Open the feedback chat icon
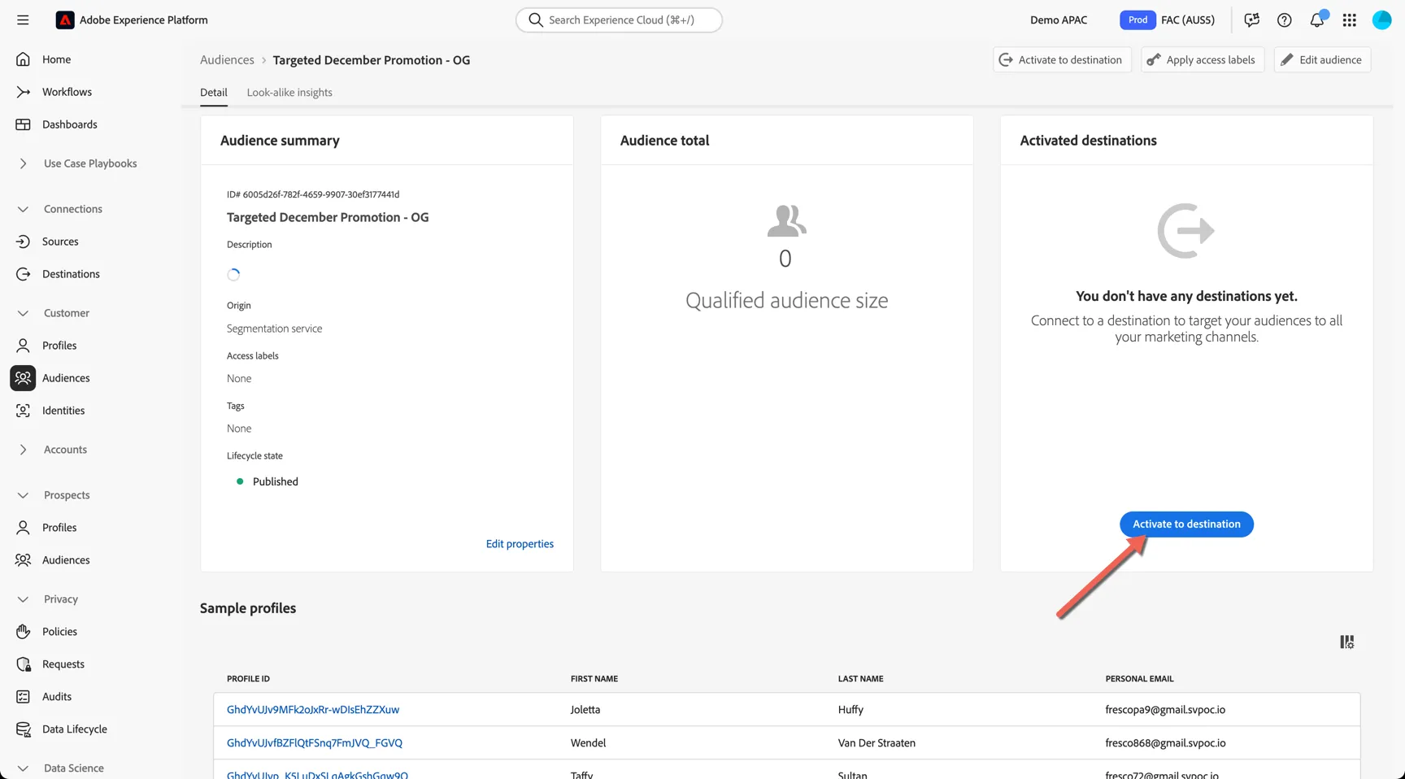Image resolution: width=1405 pixels, height=779 pixels. [x=1252, y=20]
